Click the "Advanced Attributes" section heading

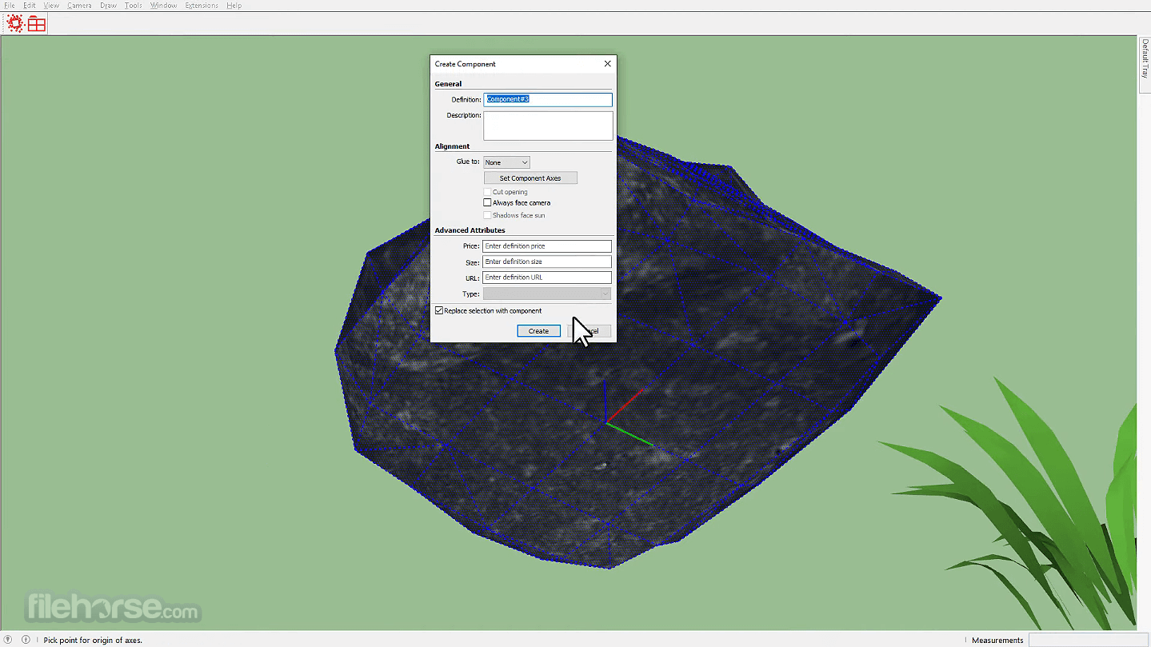coord(470,230)
